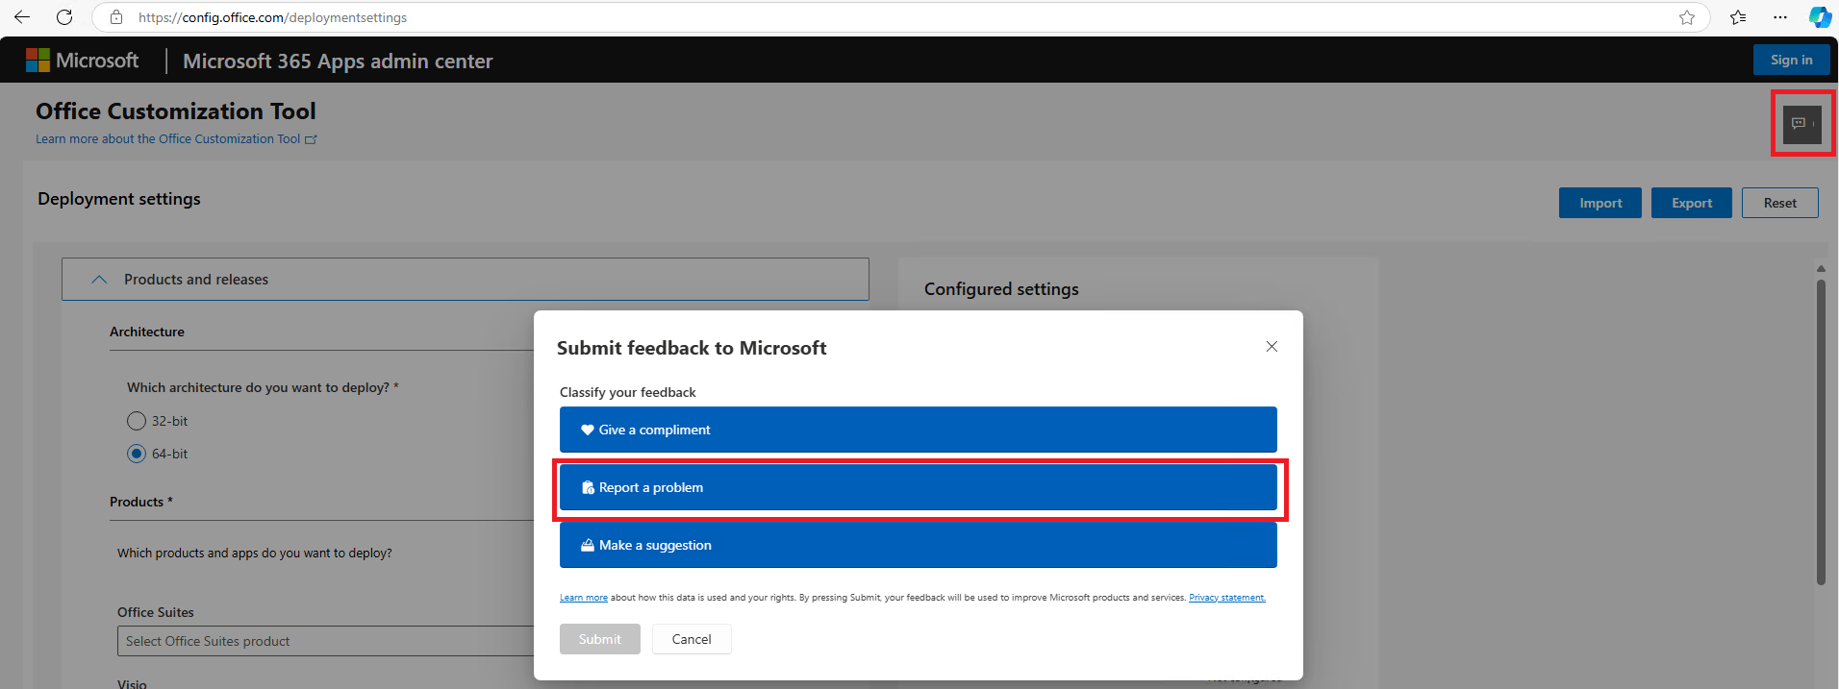Viewport: 1839px width, 689px height.
Task: Click the Office Suites label
Action: tap(156, 612)
